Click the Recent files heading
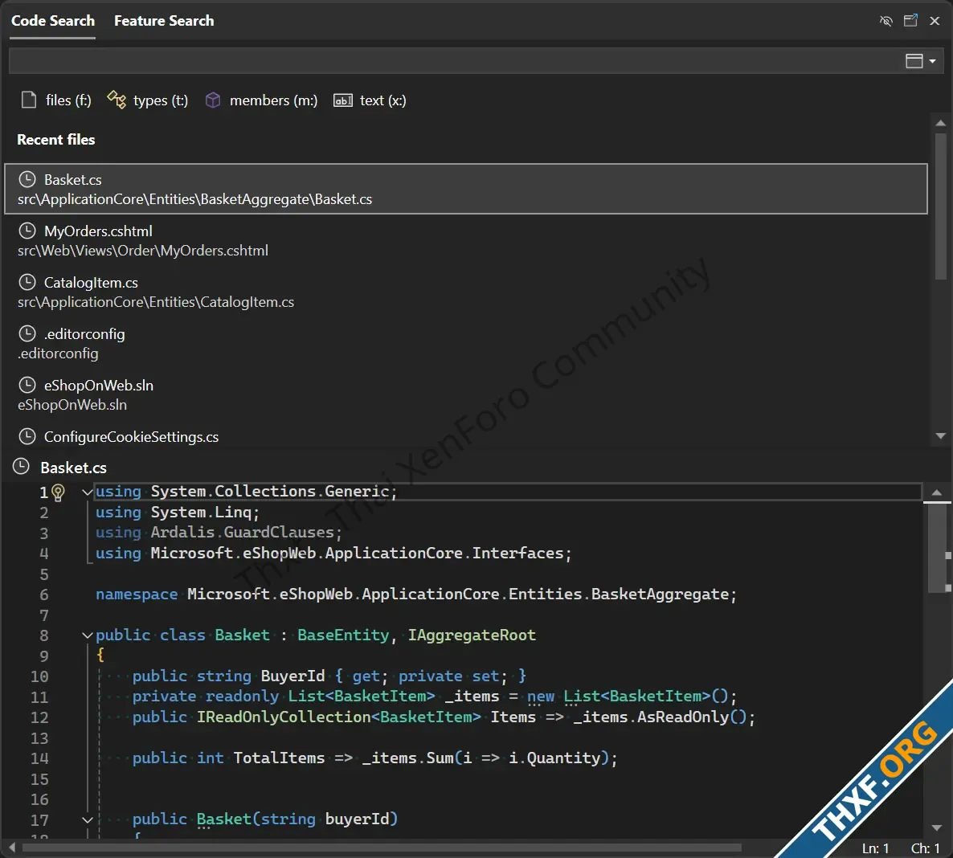This screenshot has height=858, width=953. [56, 140]
